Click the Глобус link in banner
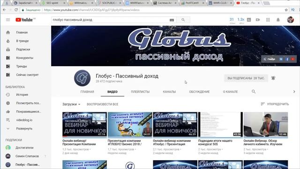Screen dimensions: 300x169 [270, 59]
